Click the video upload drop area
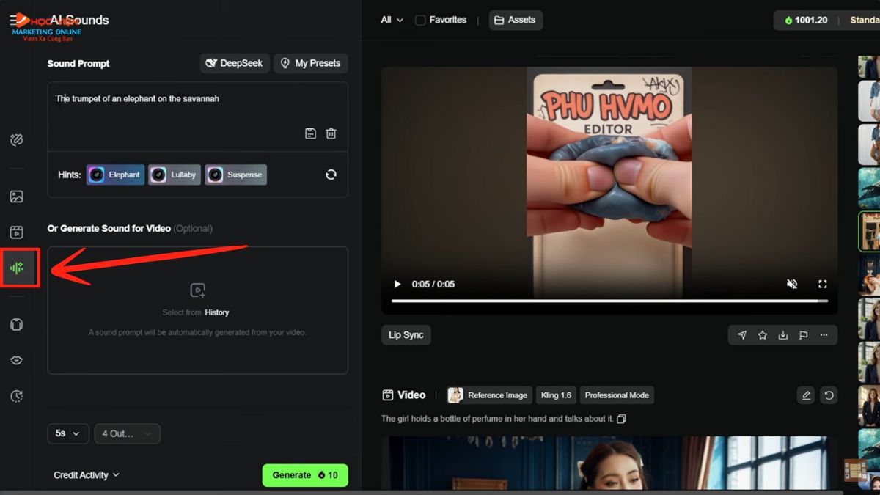 click(198, 310)
